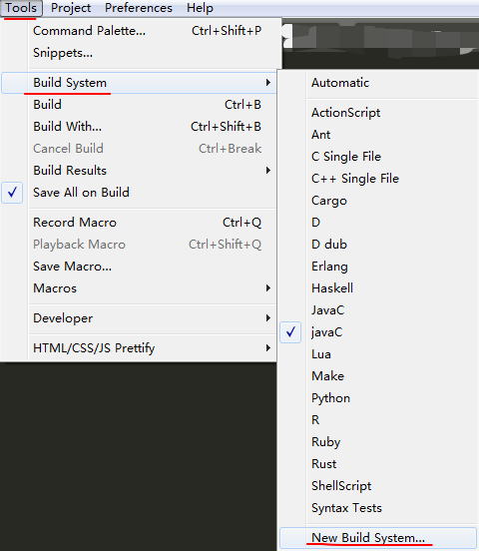Select Make build system
479x551 pixels.
[378, 376]
